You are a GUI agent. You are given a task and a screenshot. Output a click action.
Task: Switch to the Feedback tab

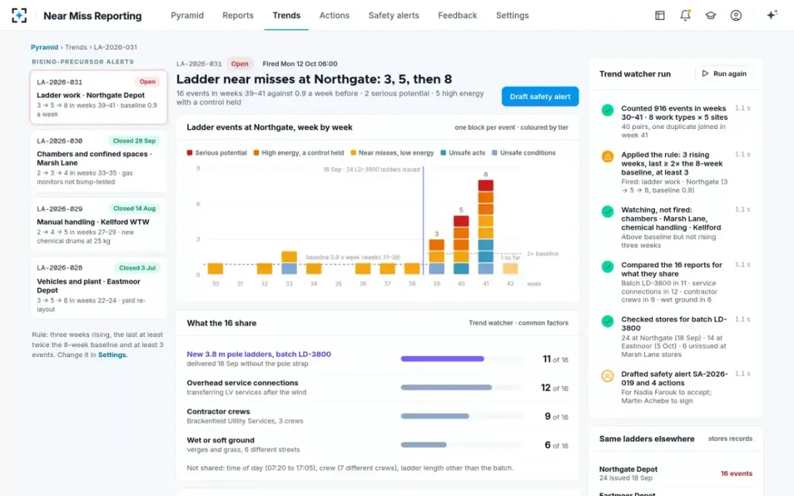pos(457,15)
